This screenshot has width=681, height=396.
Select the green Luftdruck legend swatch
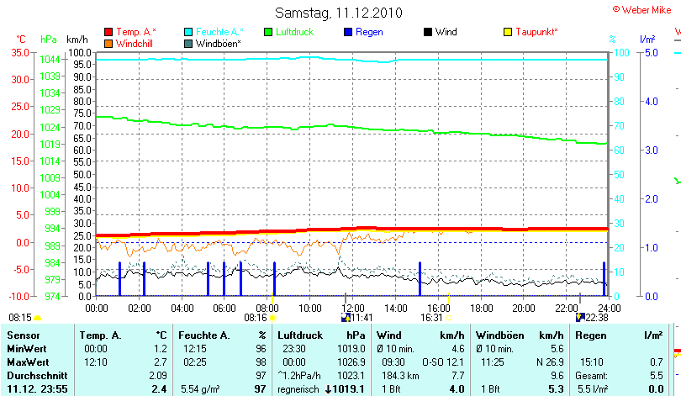tap(268, 32)
